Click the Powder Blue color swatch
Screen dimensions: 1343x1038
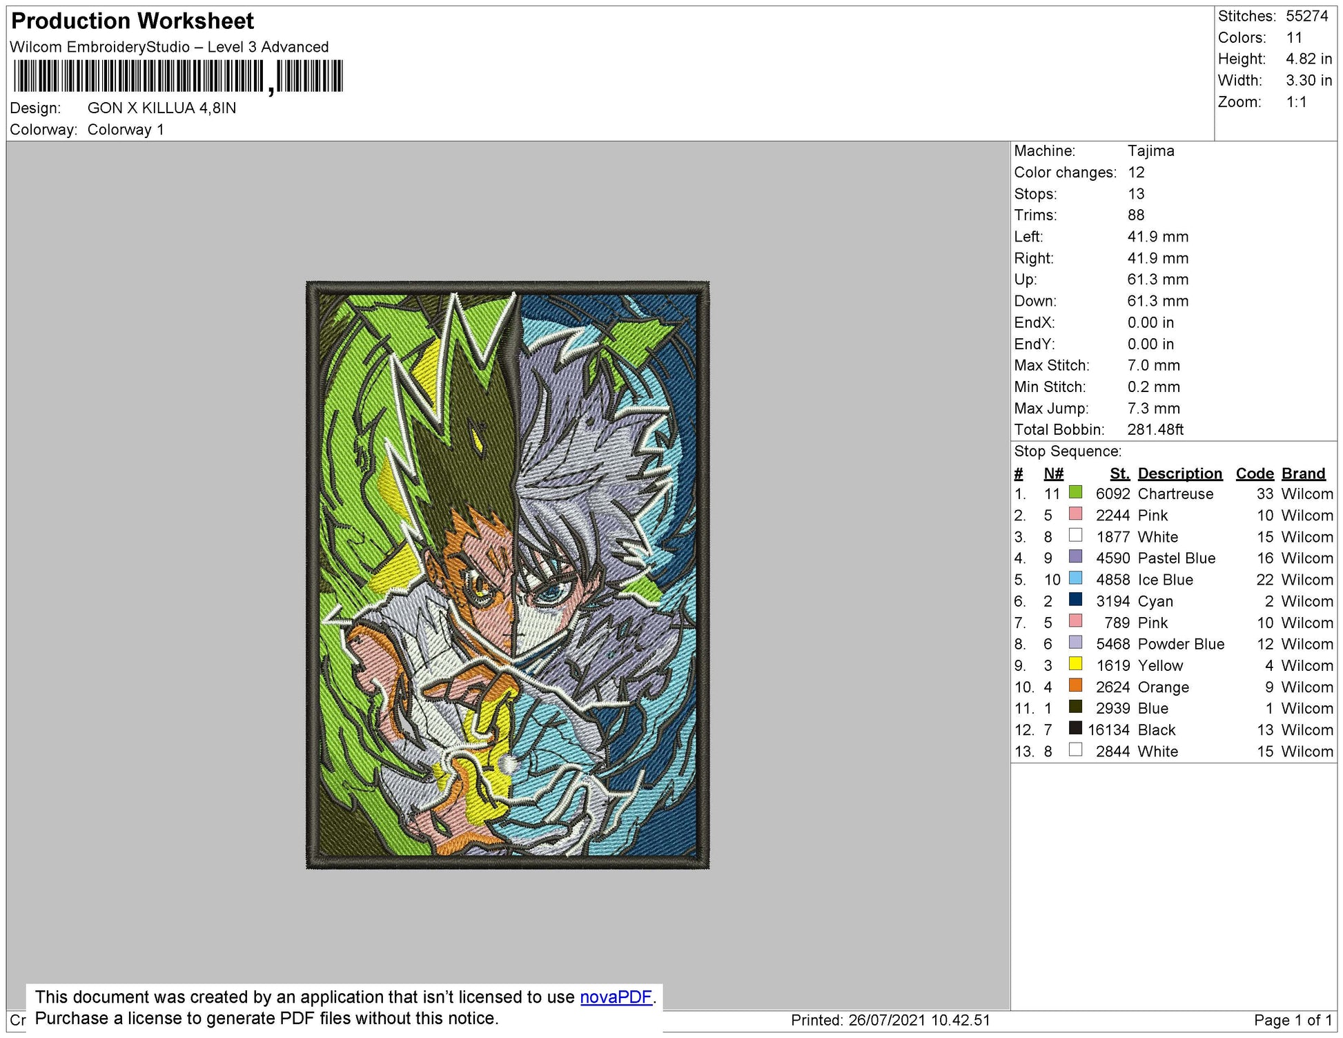click(1075, 643)
